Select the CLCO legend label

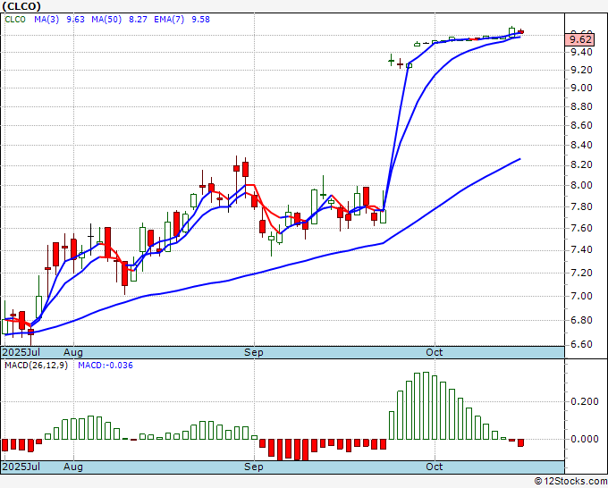[15, 20]
